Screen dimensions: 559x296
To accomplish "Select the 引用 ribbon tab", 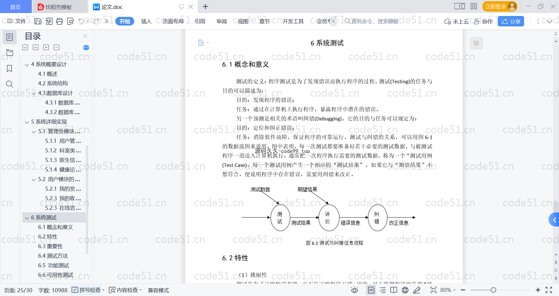I will [200, 21].
